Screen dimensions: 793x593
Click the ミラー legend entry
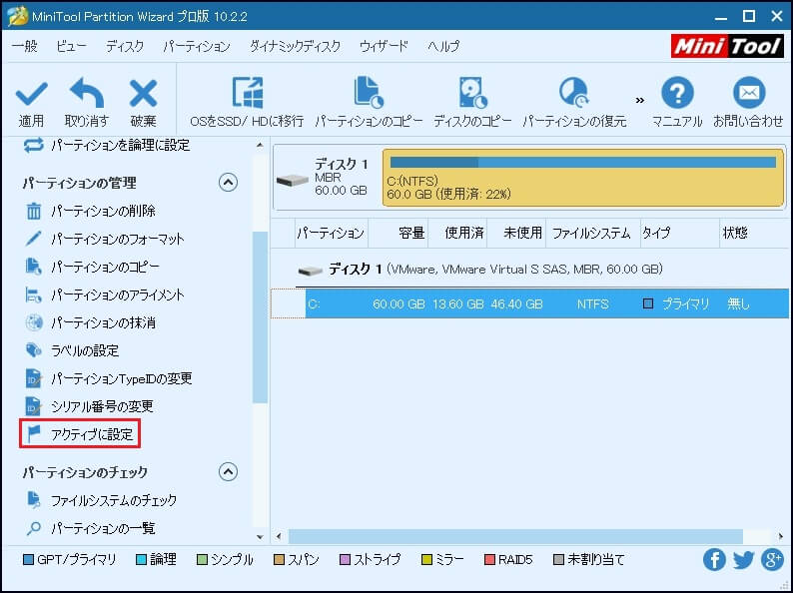click(x=442, y=560)
